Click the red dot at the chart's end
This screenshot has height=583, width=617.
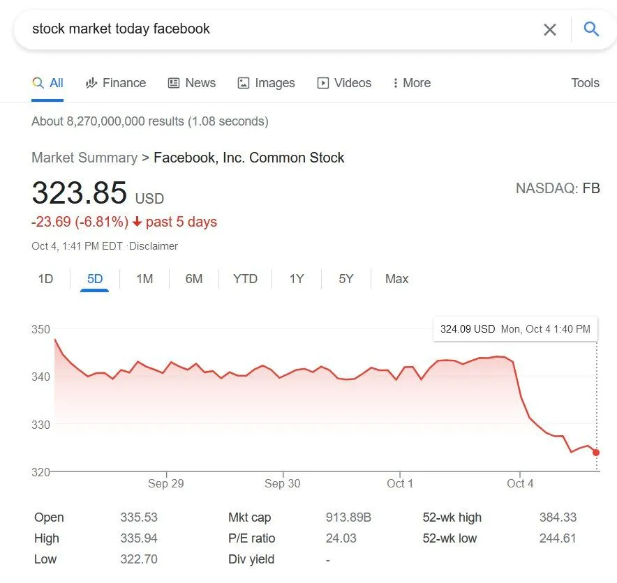point(596,452)
